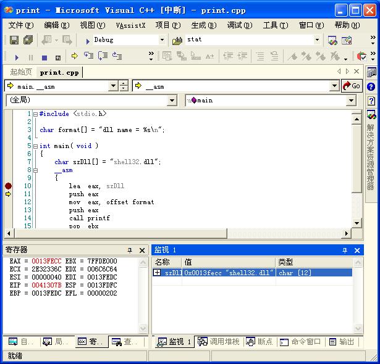Click the Restart debugging icon
This screenshot has width=380, height=364.
tap(57, 57)
